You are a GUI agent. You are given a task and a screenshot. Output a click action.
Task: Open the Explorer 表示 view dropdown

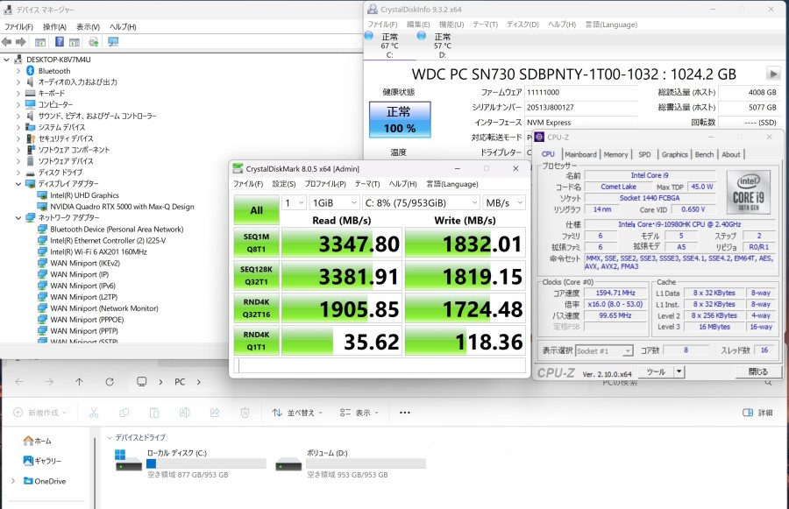(359, 413)
